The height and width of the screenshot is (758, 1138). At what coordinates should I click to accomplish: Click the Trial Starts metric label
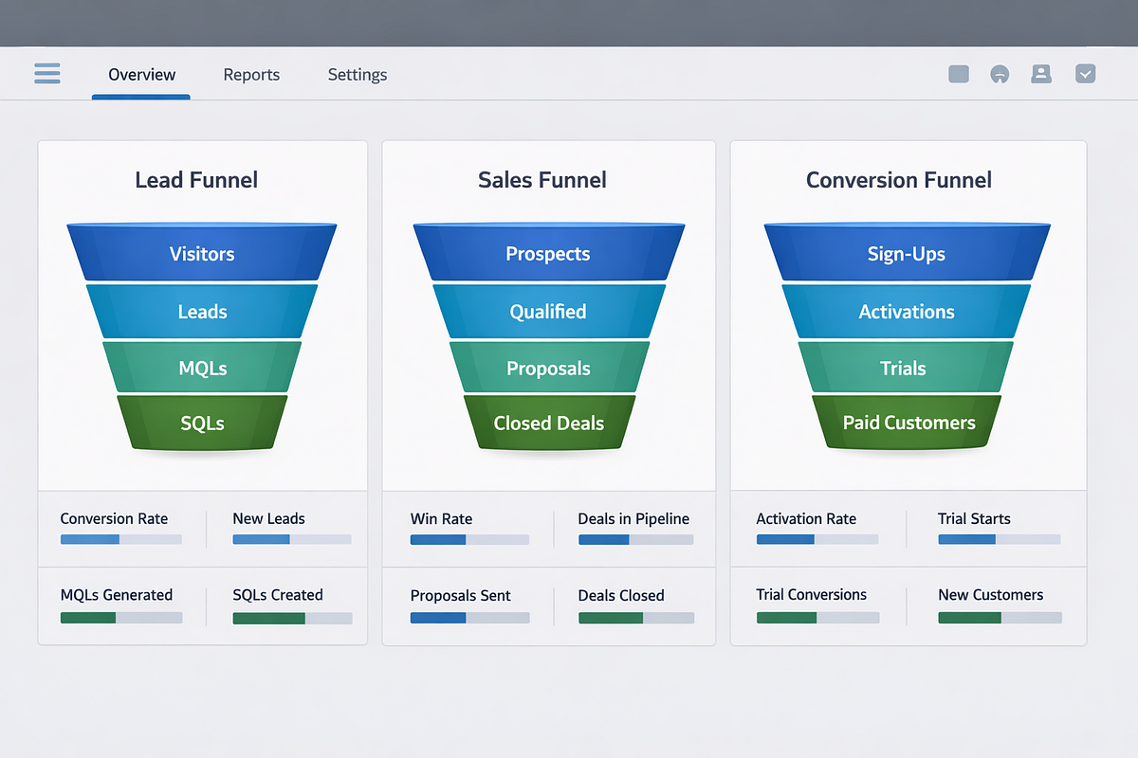point(974,518)
